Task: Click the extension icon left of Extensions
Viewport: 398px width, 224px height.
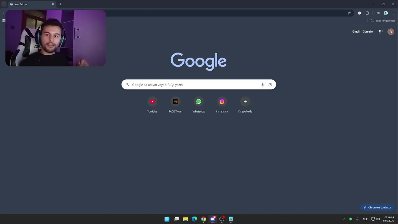Action: [359, 13]
